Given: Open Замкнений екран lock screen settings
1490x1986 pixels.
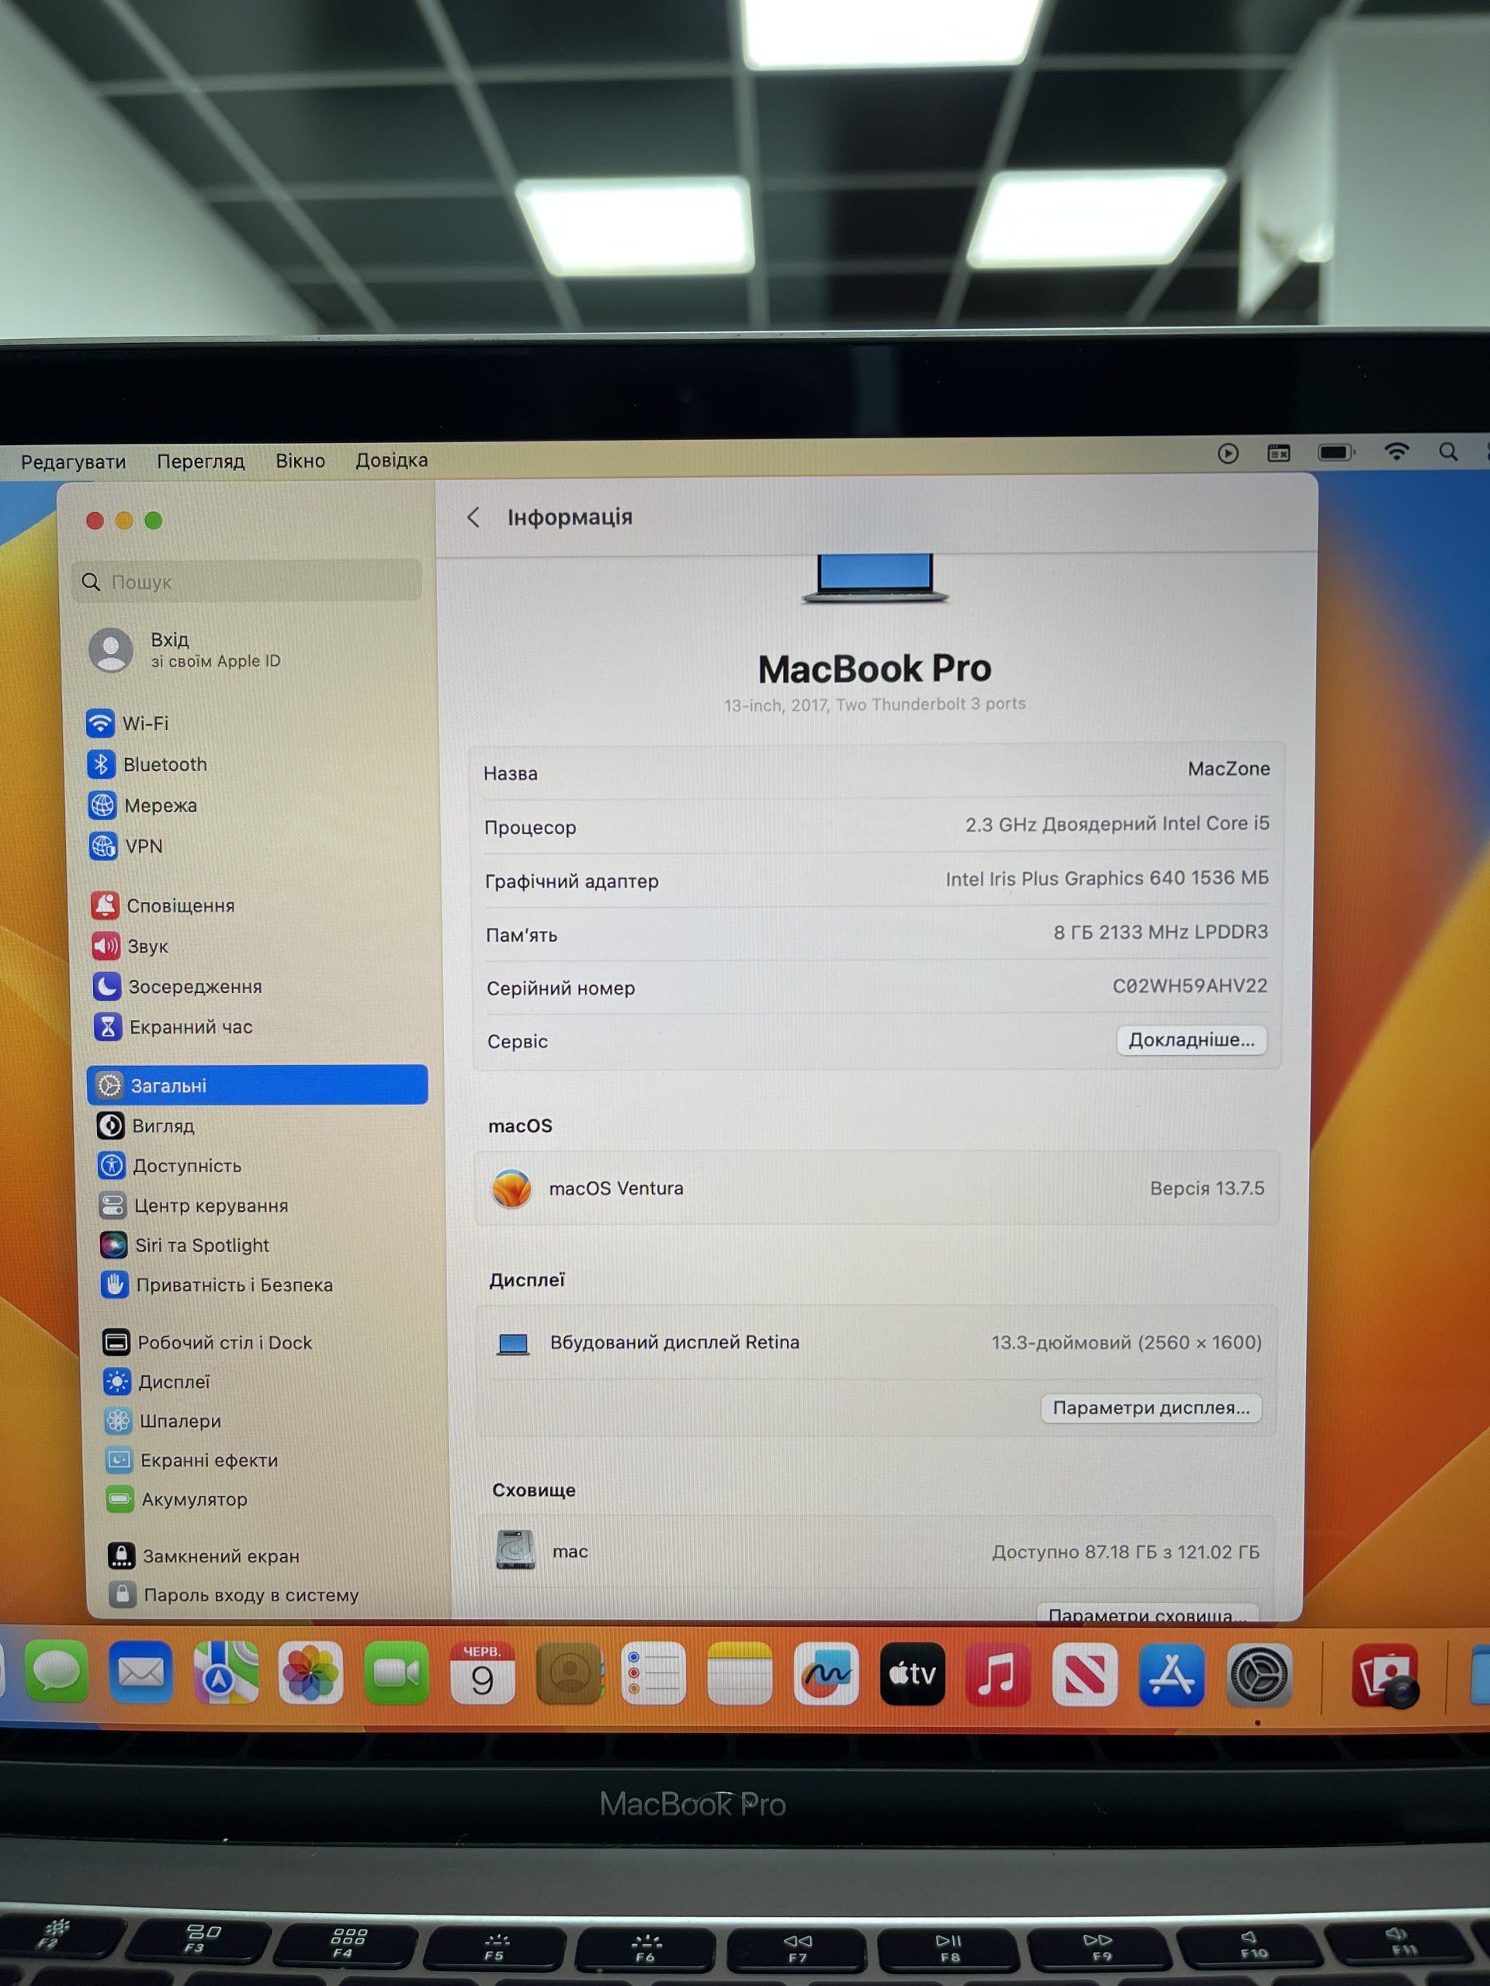Looking at the screenshot, I should (204, 1556).
